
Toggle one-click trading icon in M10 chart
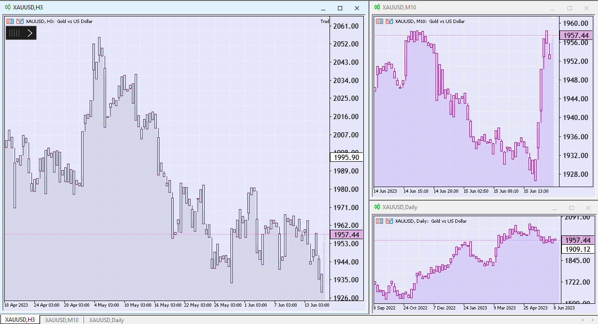[x=389, y=21]
